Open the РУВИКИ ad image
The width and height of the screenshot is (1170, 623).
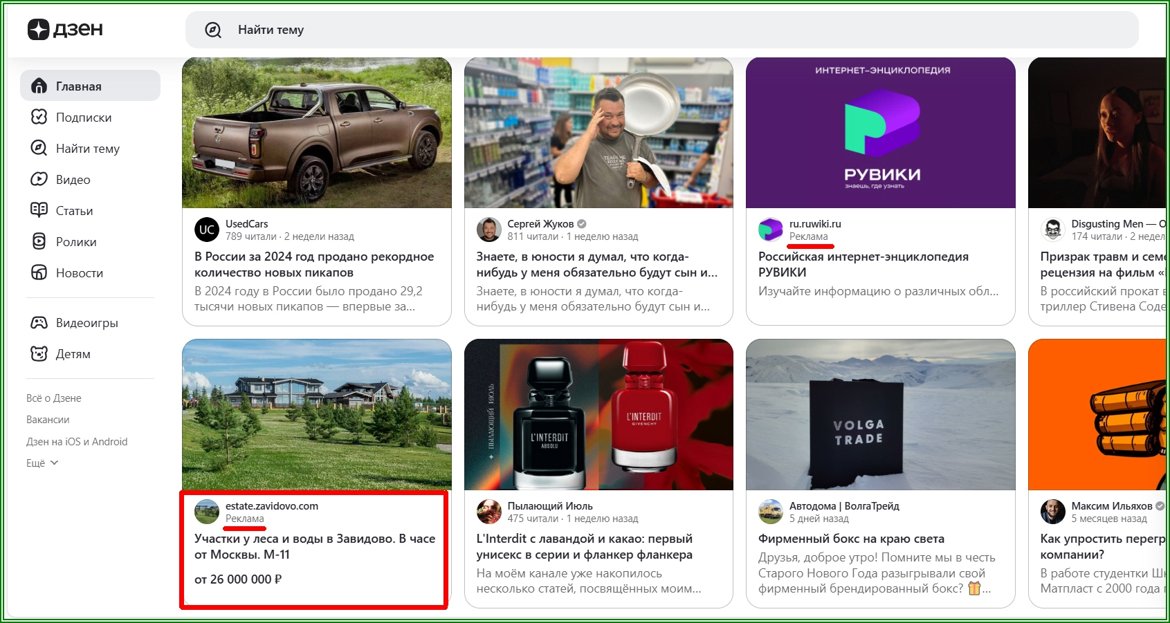pyautogui.click(x=881, y=133)
